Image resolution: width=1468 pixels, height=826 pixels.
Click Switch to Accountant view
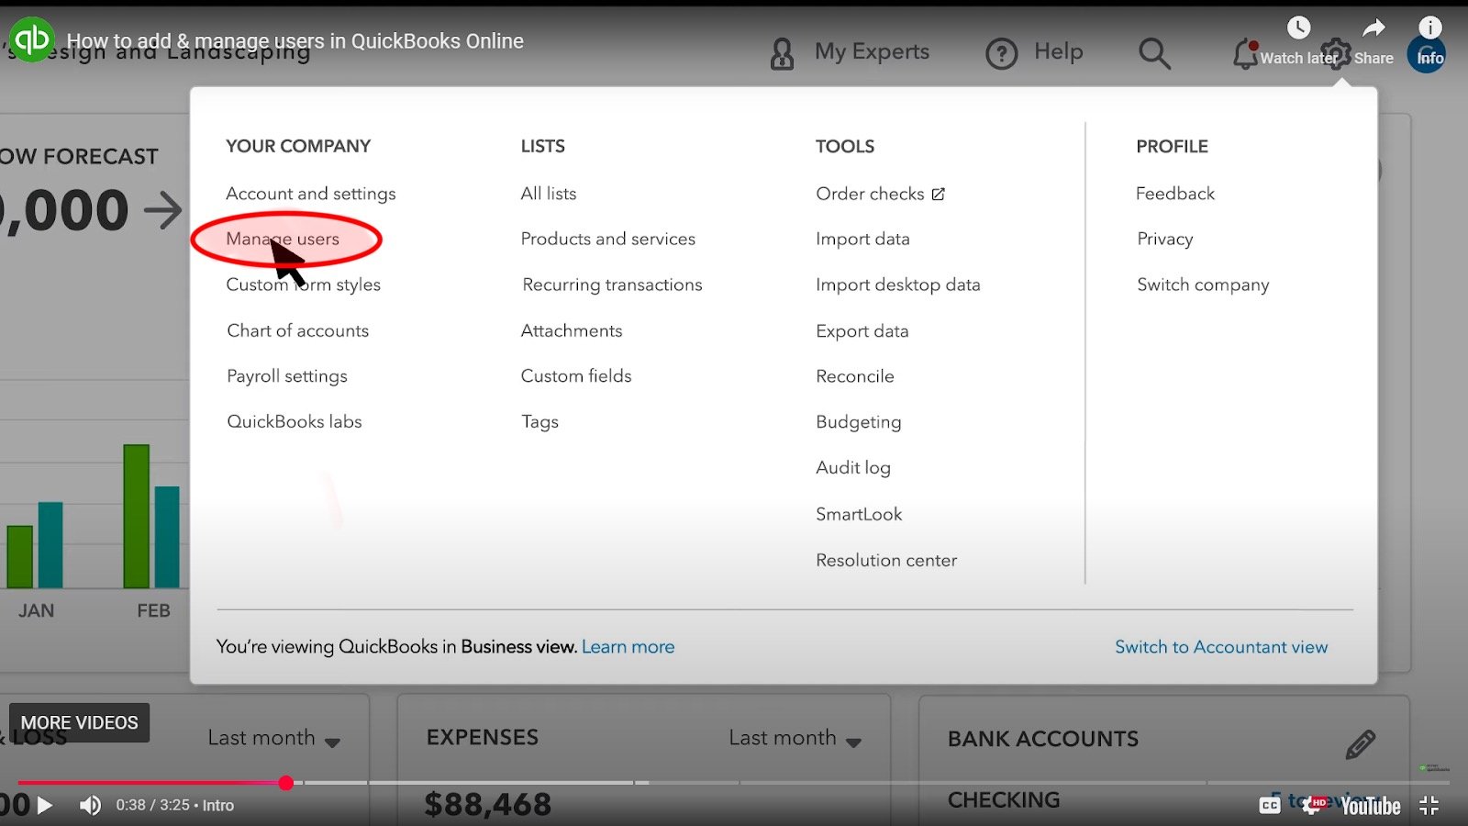click(1221, 647)
